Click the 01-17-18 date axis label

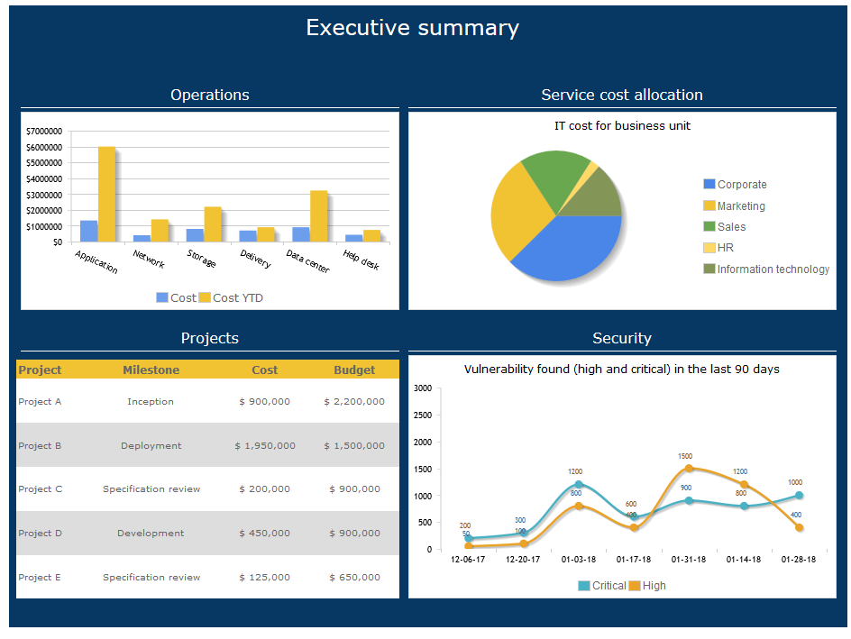pyautogui.click(x=634, y=560)
